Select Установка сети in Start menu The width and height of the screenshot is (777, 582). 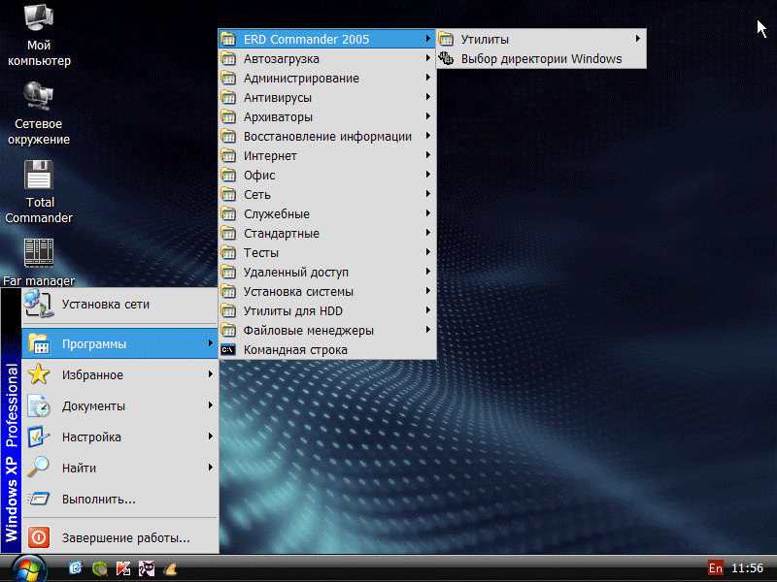(x=105, y=305)
